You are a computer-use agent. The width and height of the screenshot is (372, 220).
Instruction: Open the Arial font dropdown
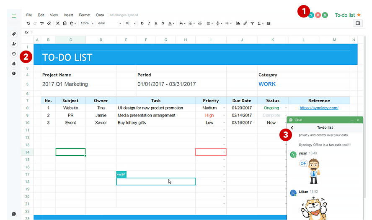109,23
